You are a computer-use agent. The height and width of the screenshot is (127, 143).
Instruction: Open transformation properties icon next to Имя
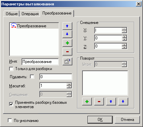tap(67, 61)
